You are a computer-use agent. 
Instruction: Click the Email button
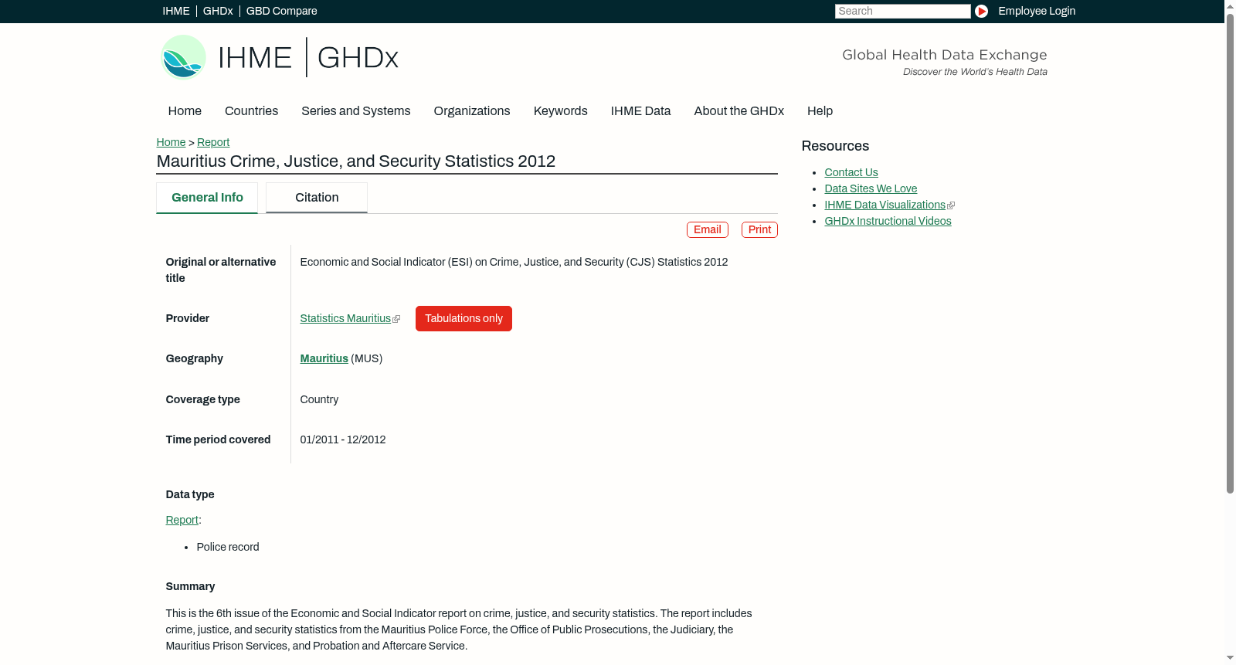pyautogui.click(x=708, y=230)
